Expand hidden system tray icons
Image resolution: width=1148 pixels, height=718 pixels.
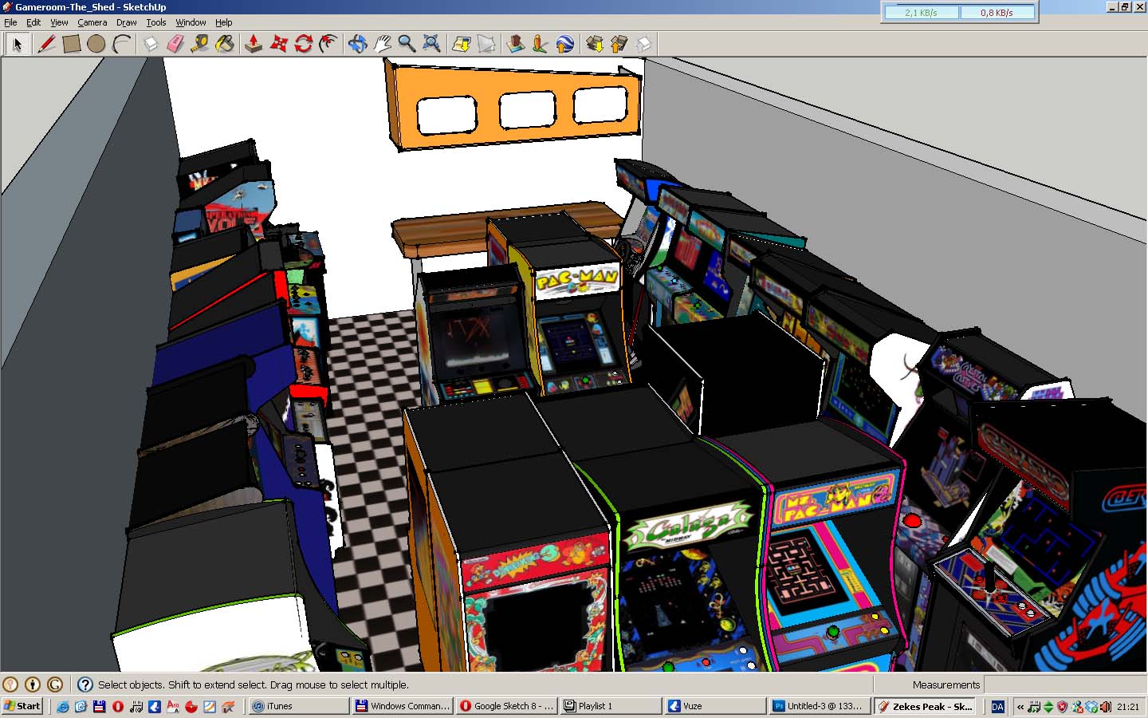pyautogui.click(x=1020, y=707)
